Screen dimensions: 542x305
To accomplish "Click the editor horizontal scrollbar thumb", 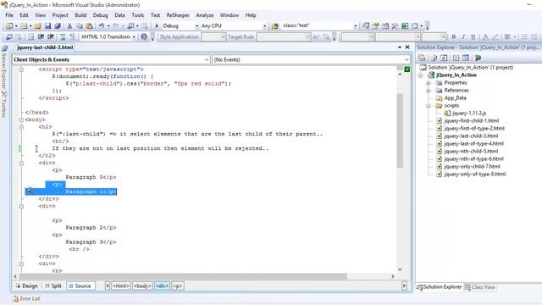I will 183,276.
